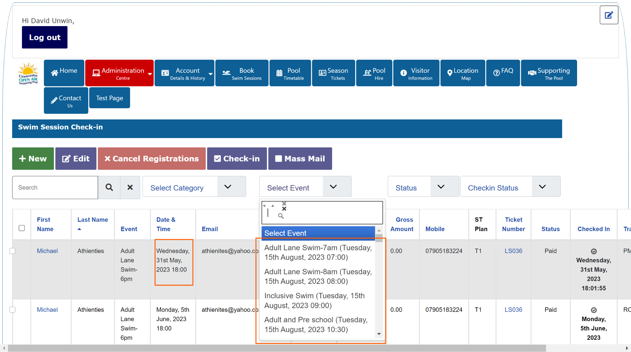Open Book Swim Sessions menu item
The height and width of the screenshot is (352, 631).
click(x=242, y=73)
